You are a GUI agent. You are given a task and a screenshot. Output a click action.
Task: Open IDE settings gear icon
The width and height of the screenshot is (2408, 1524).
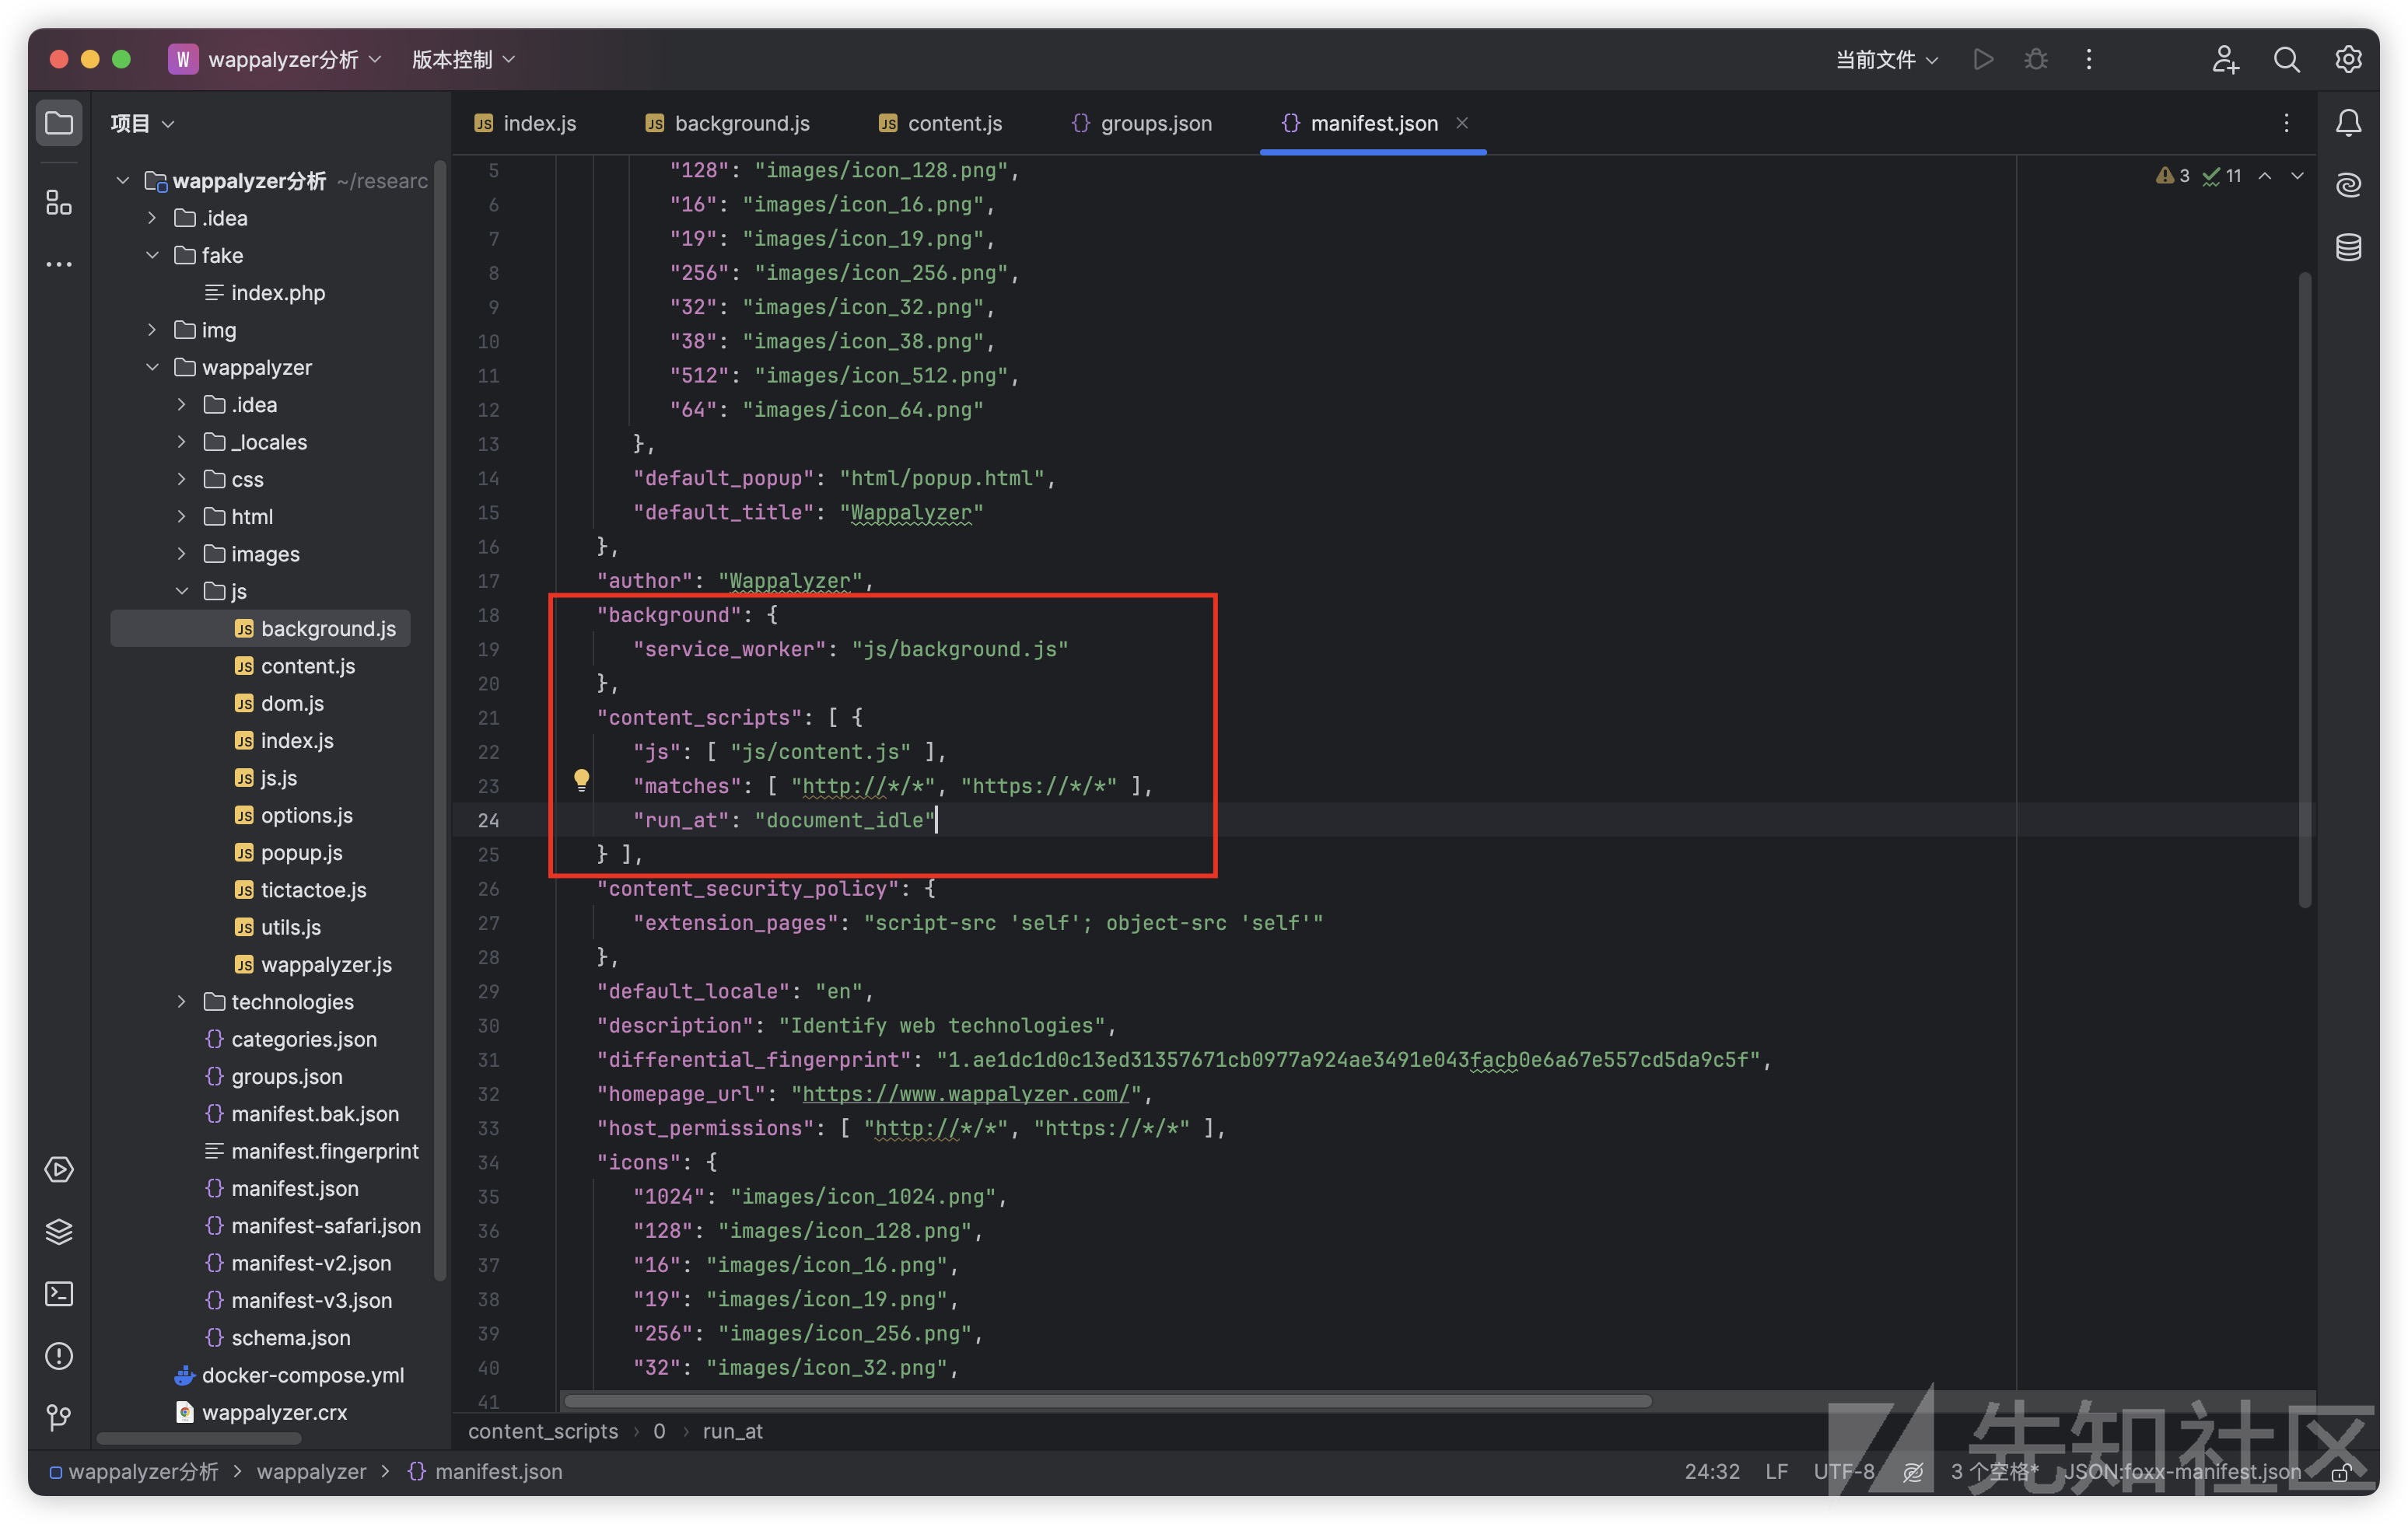pos(2348,59)
